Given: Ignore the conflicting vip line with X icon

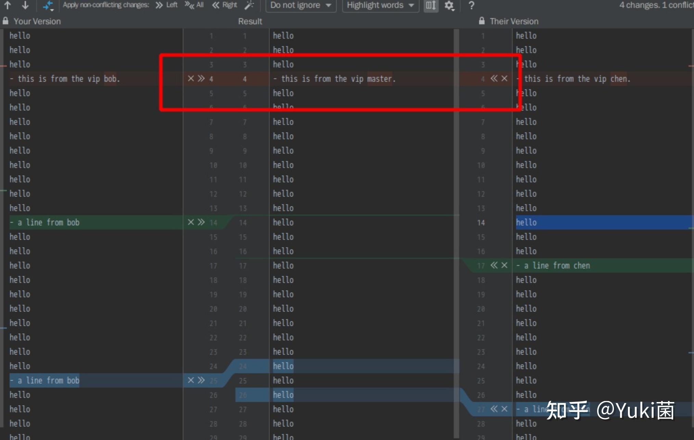Looking at the screenshot, I should (x=191, y=78).
